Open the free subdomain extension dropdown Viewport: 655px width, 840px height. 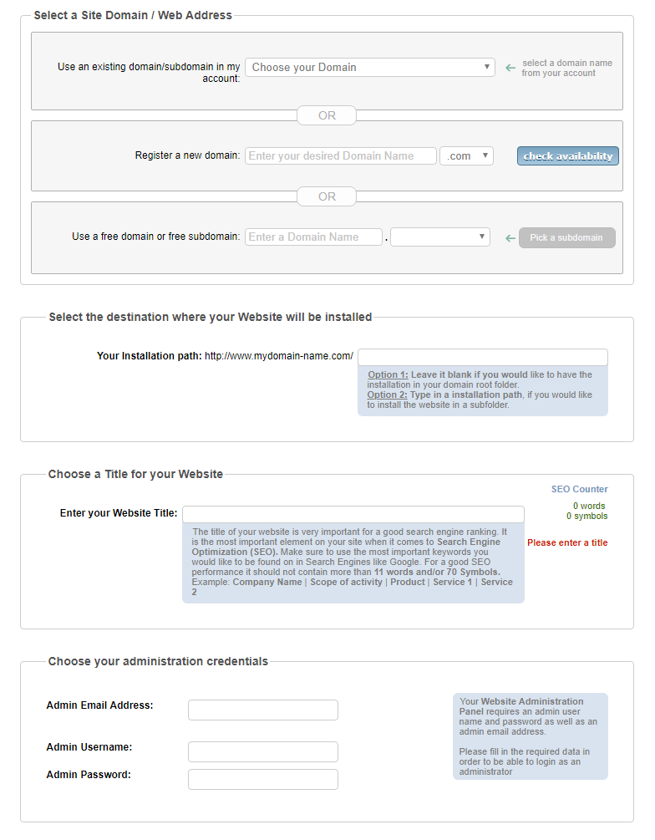pyautogui.click(x=439, y=237)
